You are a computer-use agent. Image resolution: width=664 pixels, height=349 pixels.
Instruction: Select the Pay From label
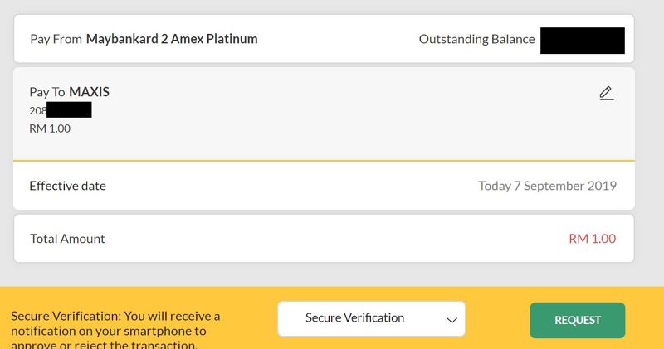click(x=55, y=39)
